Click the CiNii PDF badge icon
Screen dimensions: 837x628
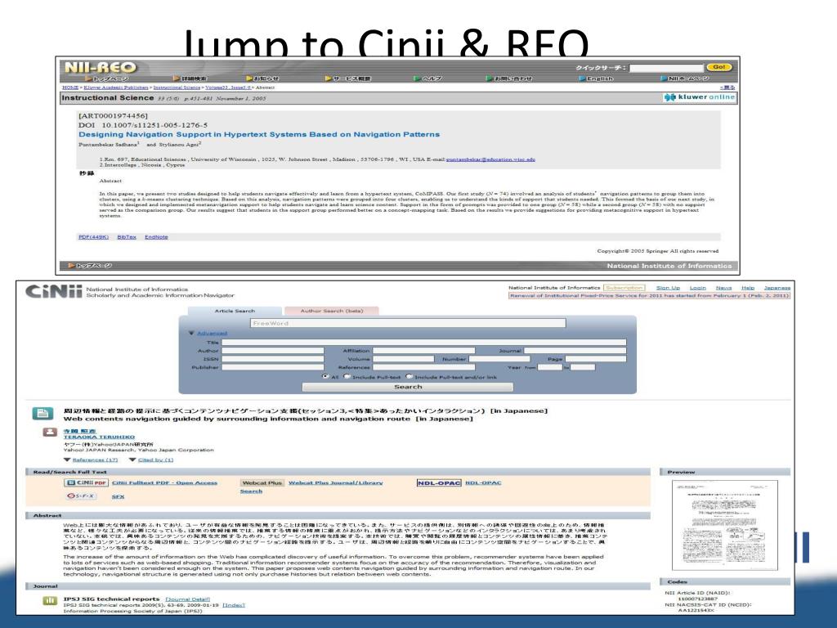(86, 482)
